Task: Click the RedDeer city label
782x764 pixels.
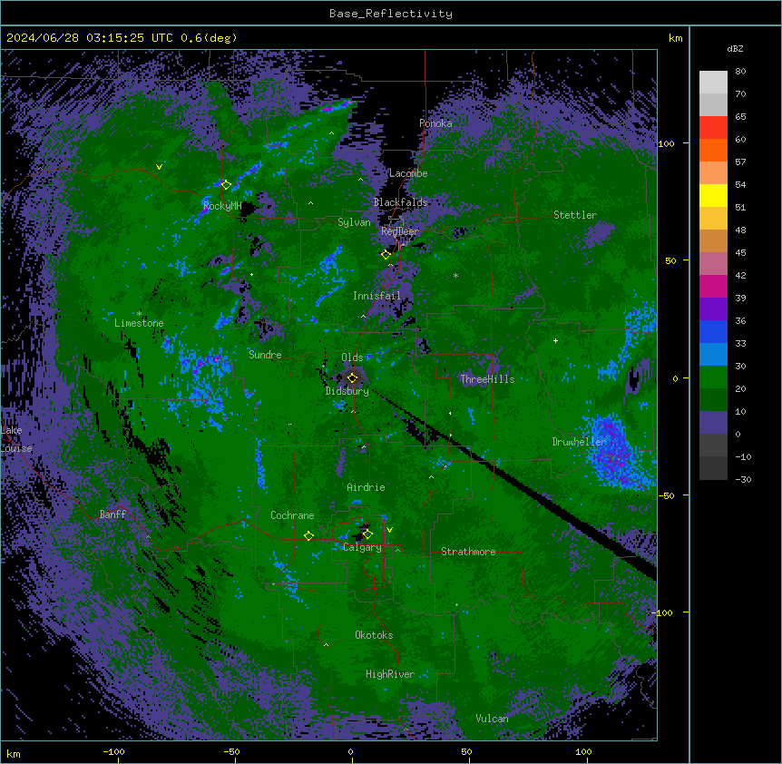Action: click(400, 231)
